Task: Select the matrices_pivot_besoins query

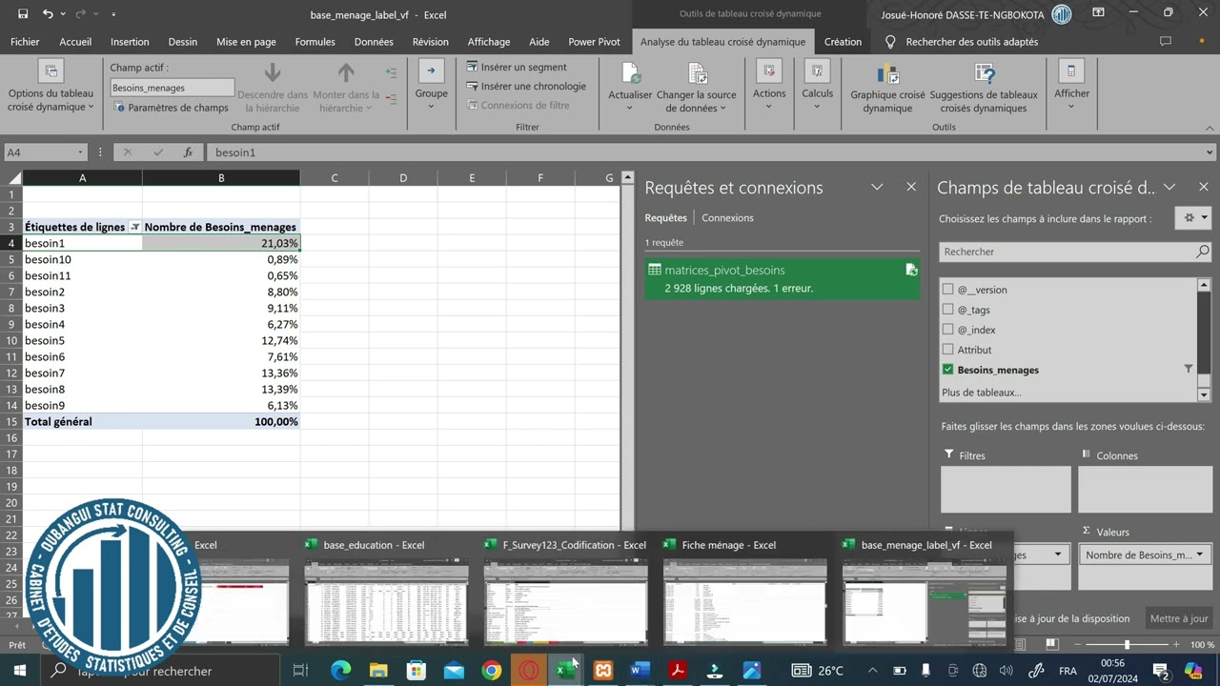Action: 782,279
